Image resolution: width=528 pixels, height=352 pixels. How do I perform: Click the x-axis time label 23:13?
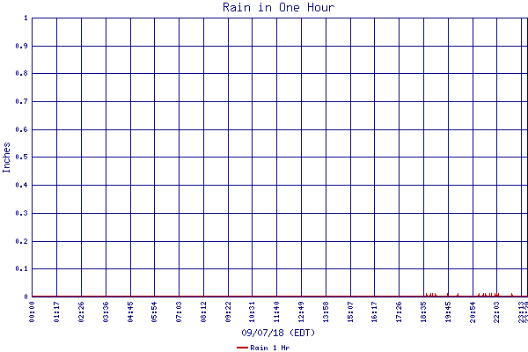tap(521, 312)
